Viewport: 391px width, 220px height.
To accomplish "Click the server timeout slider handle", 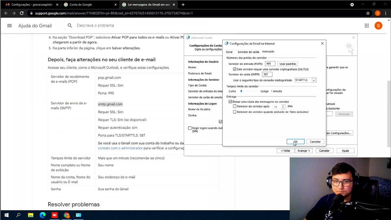I will click(241, 91).
